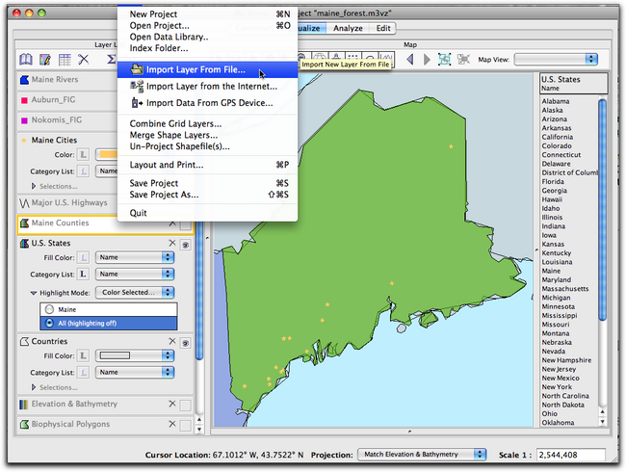Click the Edit tab button

(383, 29)
